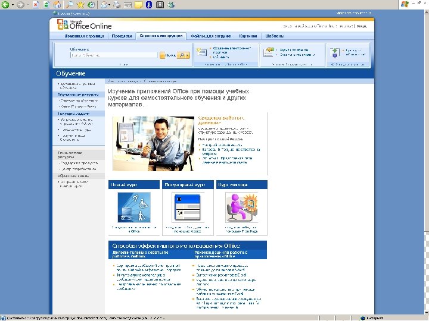Select the Справка и инструкции tab
This screenshot has height=321, width=429.
(161, 36)
